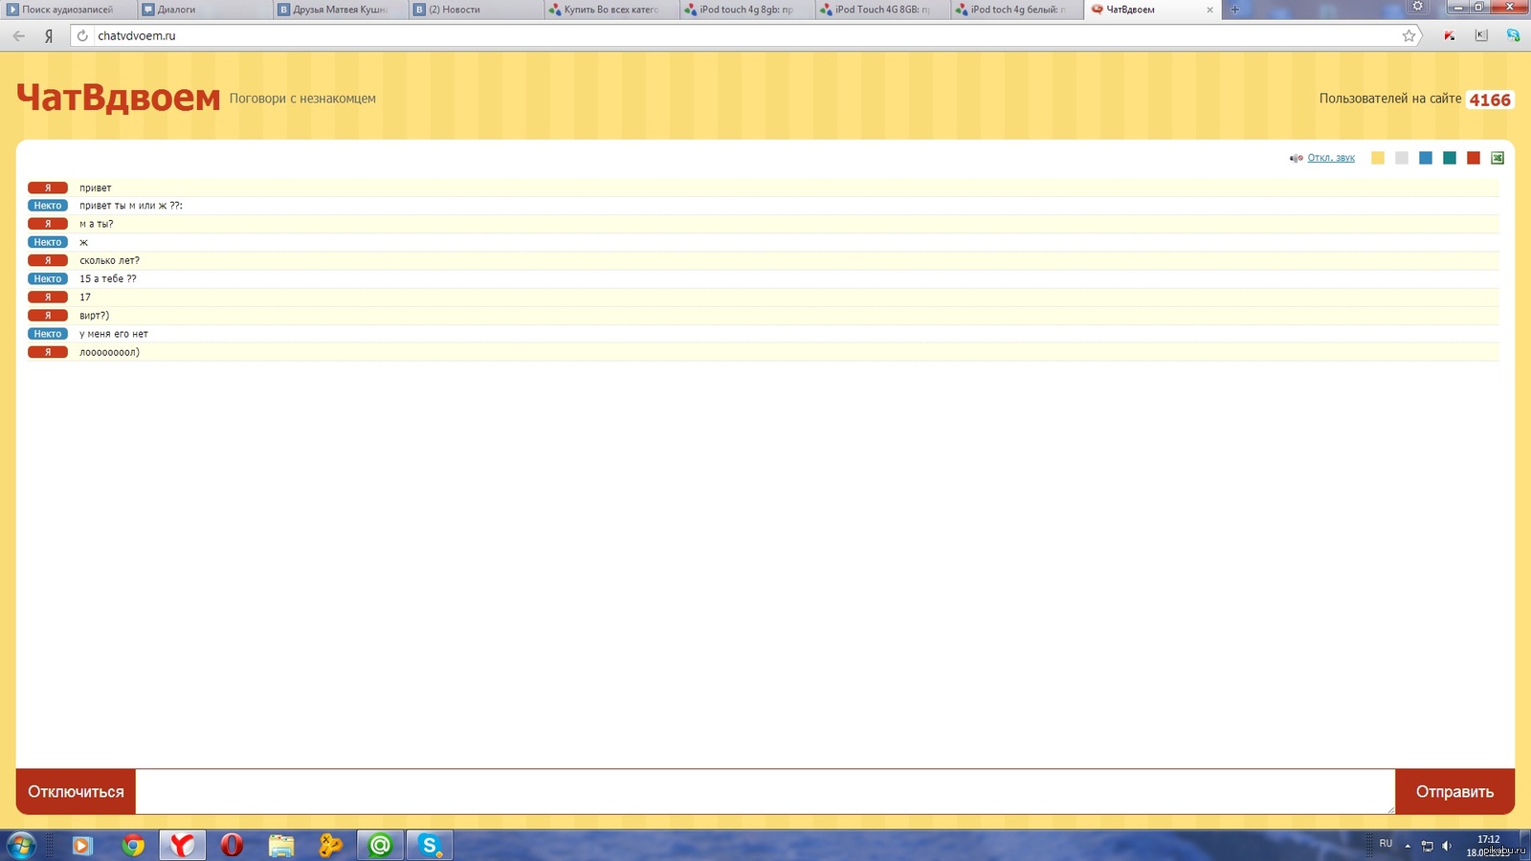Open Skype from taskbar
Screen dimensions: 1531x861
pyautogui.click(x=430, y=845)
